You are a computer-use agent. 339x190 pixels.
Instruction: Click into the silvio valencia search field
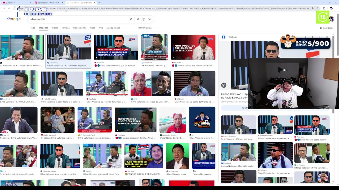click(x=78, y=19)
